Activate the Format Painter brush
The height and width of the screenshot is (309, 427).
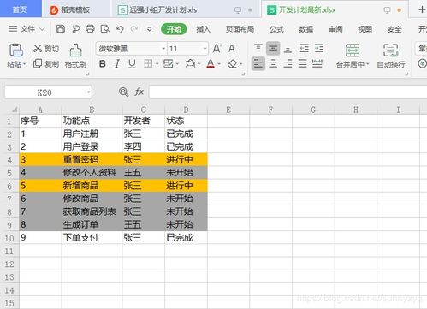(x=75, y=50)
